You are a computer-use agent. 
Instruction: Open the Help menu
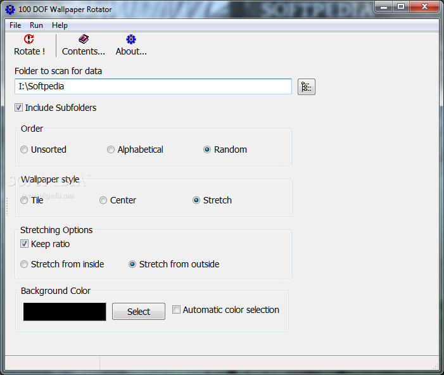[x=60, y=25]
